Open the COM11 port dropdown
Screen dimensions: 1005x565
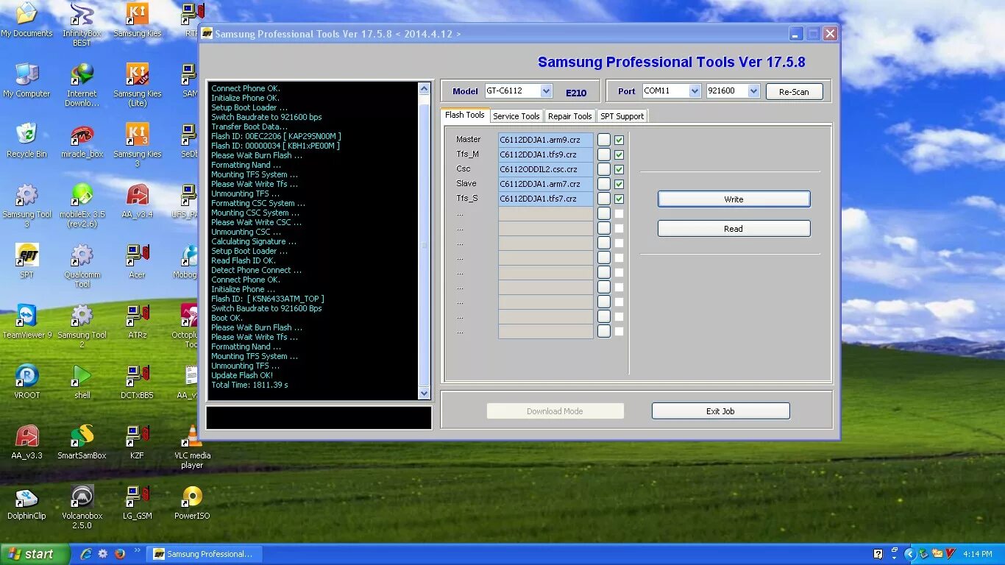click(695, 91)
